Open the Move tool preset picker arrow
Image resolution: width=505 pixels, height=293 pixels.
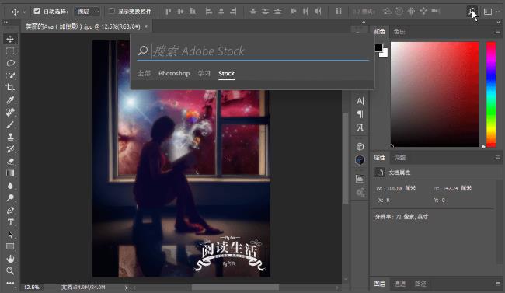tap(25, 12)
